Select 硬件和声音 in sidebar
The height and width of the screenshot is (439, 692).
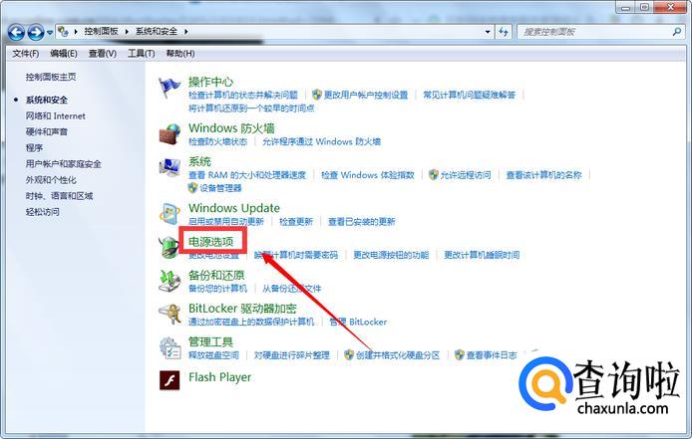pyautogui.click(x=46, y=131)
